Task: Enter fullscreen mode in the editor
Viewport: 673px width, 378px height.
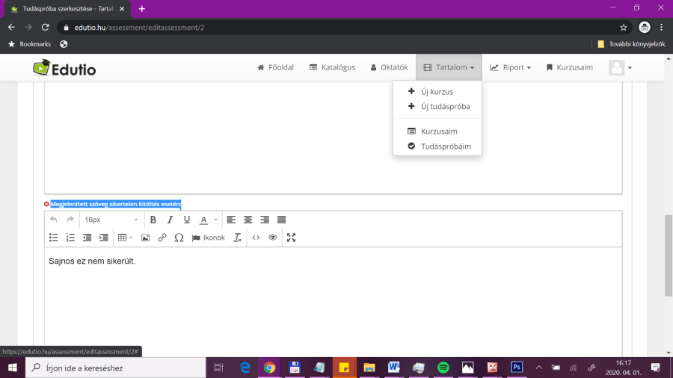Action: 292,238
